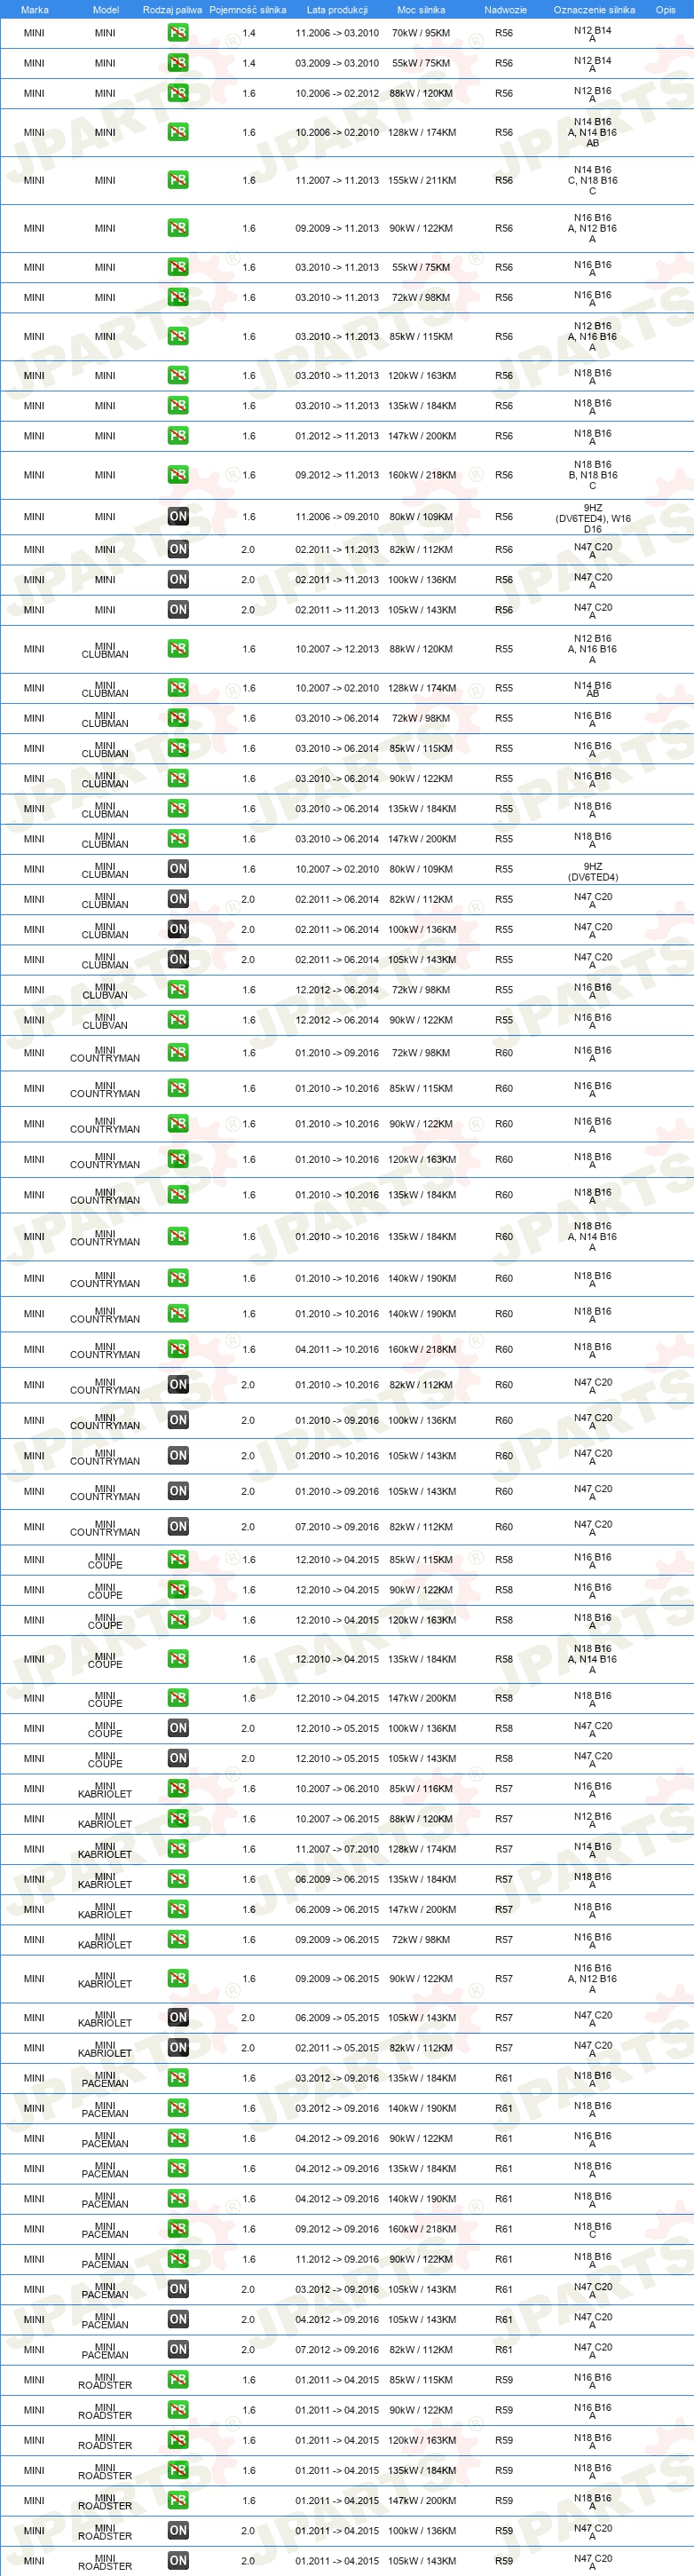Click petrol icon in Clubman 128kW / 174KM row

(x=178, y=688)
